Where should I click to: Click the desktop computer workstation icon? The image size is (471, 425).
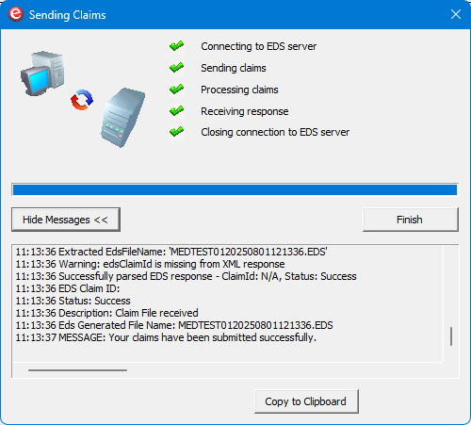click(x=42, y=74)
